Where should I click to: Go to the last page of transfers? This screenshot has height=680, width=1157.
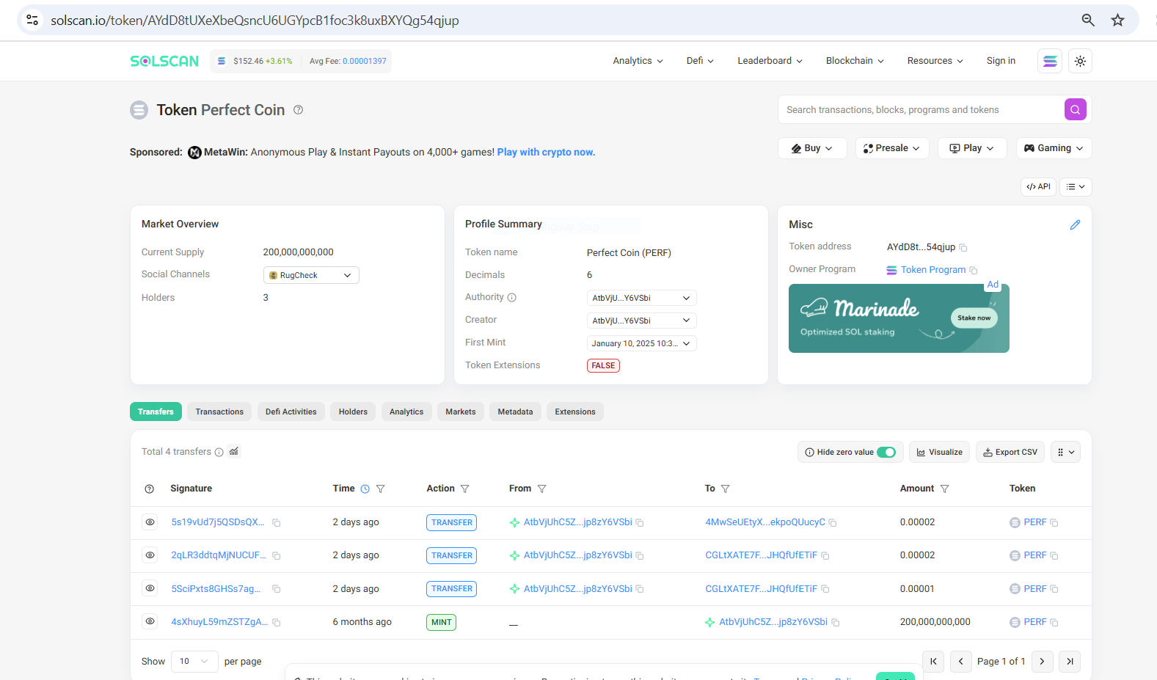(x=1070, y=662)
